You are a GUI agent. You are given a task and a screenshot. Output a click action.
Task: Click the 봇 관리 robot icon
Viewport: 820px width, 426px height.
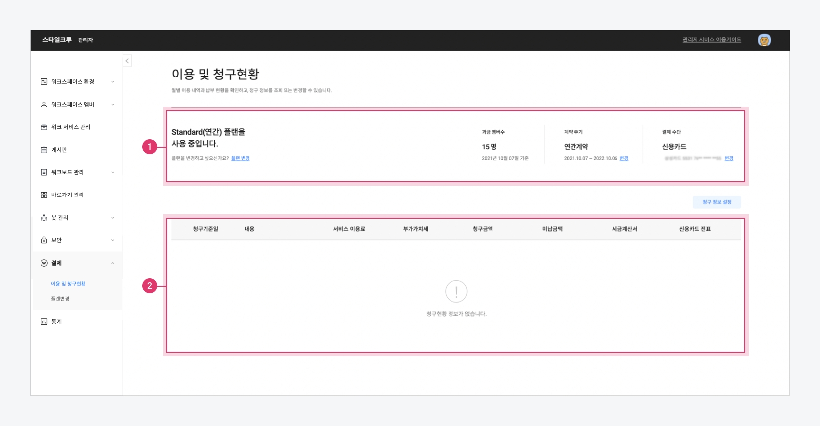pos(44,218)
